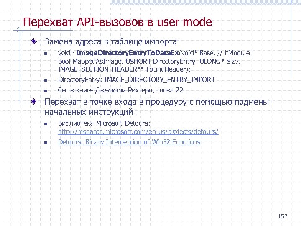Click the text 'Библиотека Microsoft Detours:'
The width and height of the screenshot is (301, 226).
tap(104, 123)
